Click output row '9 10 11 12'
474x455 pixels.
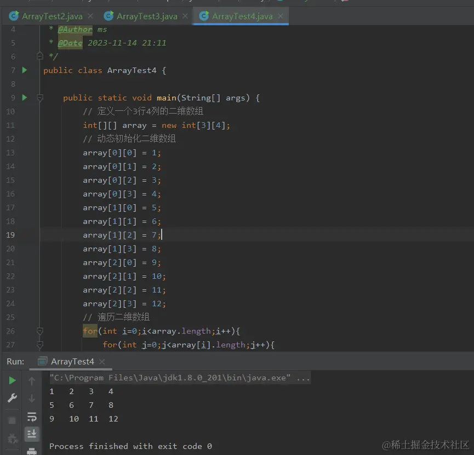click(84, 419)
